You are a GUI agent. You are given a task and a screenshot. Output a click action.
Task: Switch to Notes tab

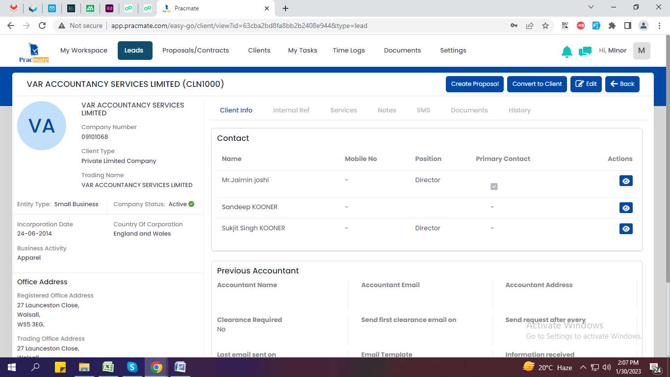click(387, 110)
